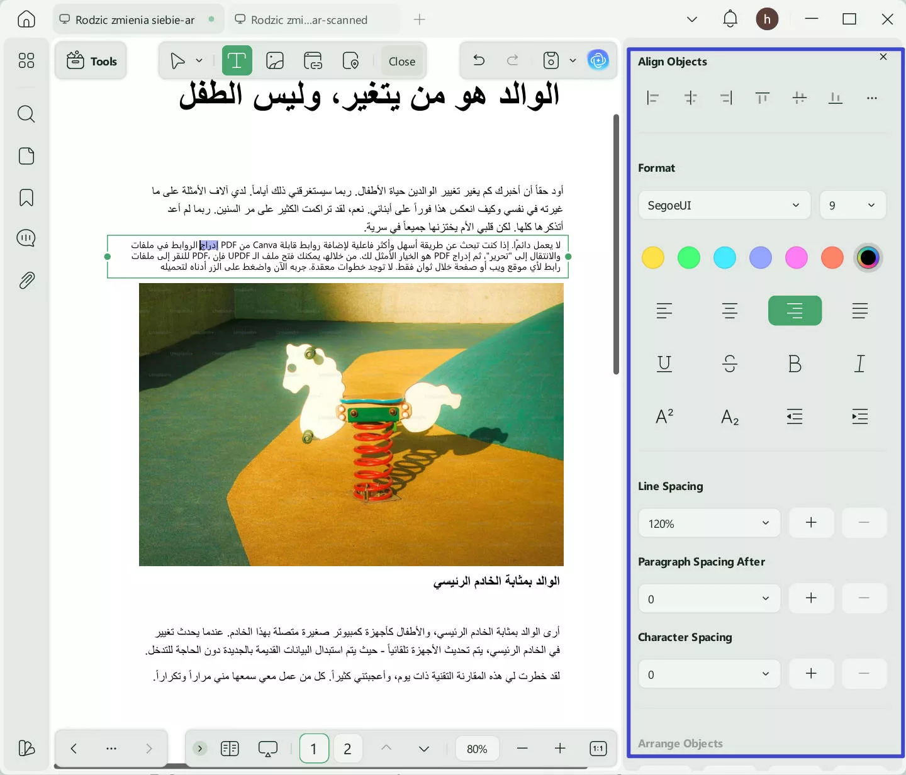Select the Link tool in the toolbar
The image size is (906, 775).
point(313,60)
